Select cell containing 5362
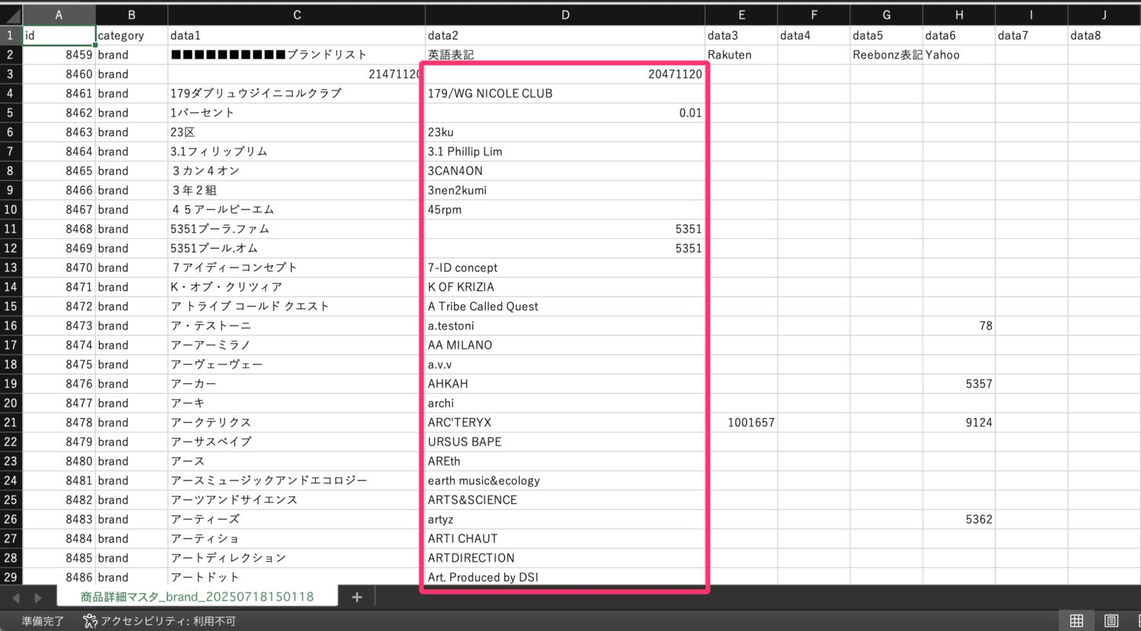Viewport: 1141px width, 631px height. click(x=959, y=519)
